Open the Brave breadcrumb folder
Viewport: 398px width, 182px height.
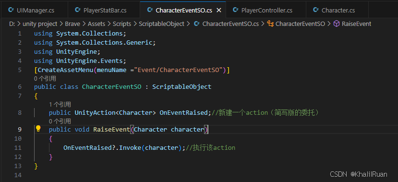(x=72, y=24)
